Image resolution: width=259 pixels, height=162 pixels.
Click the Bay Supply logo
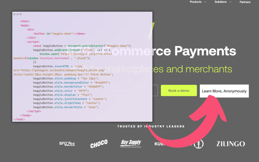(x=131, y=143)
